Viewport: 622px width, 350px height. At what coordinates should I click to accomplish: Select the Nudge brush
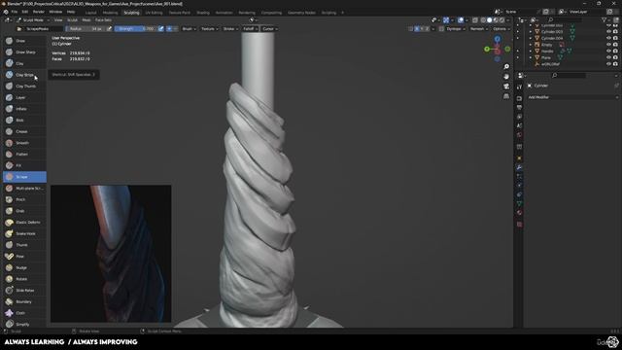pos(24,268)
